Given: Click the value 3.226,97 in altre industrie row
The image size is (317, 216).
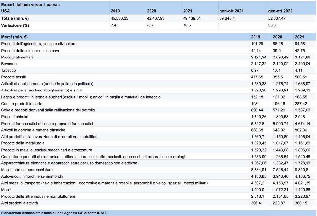Looking at the screenshot, I should point(303,196).
